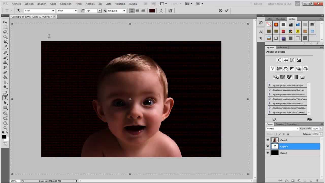Select the Básico workspace
This screenshot has height=183, width=325.
258,4
